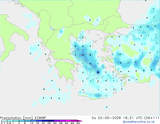The width and height of the screenshot is (160, 124).
Task: Click the 1–2 mm legend color box
Action: (x=16, y=121)
